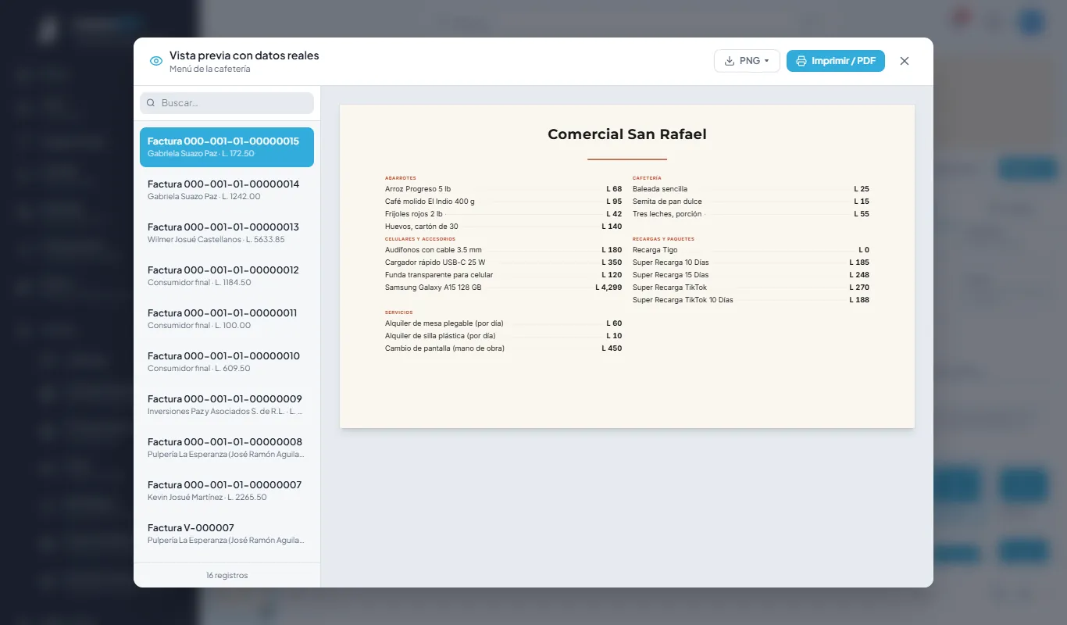Image resolution: width=1067 pixels, height=625 pixels.
Task: Click the '16 registros' count footer
Action: [x=227, y=575]
